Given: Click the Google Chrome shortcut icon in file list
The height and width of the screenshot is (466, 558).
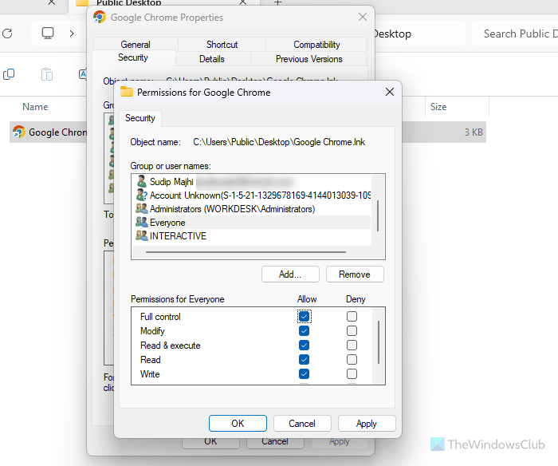Looking at the screenshot, I should pos(19,132).
